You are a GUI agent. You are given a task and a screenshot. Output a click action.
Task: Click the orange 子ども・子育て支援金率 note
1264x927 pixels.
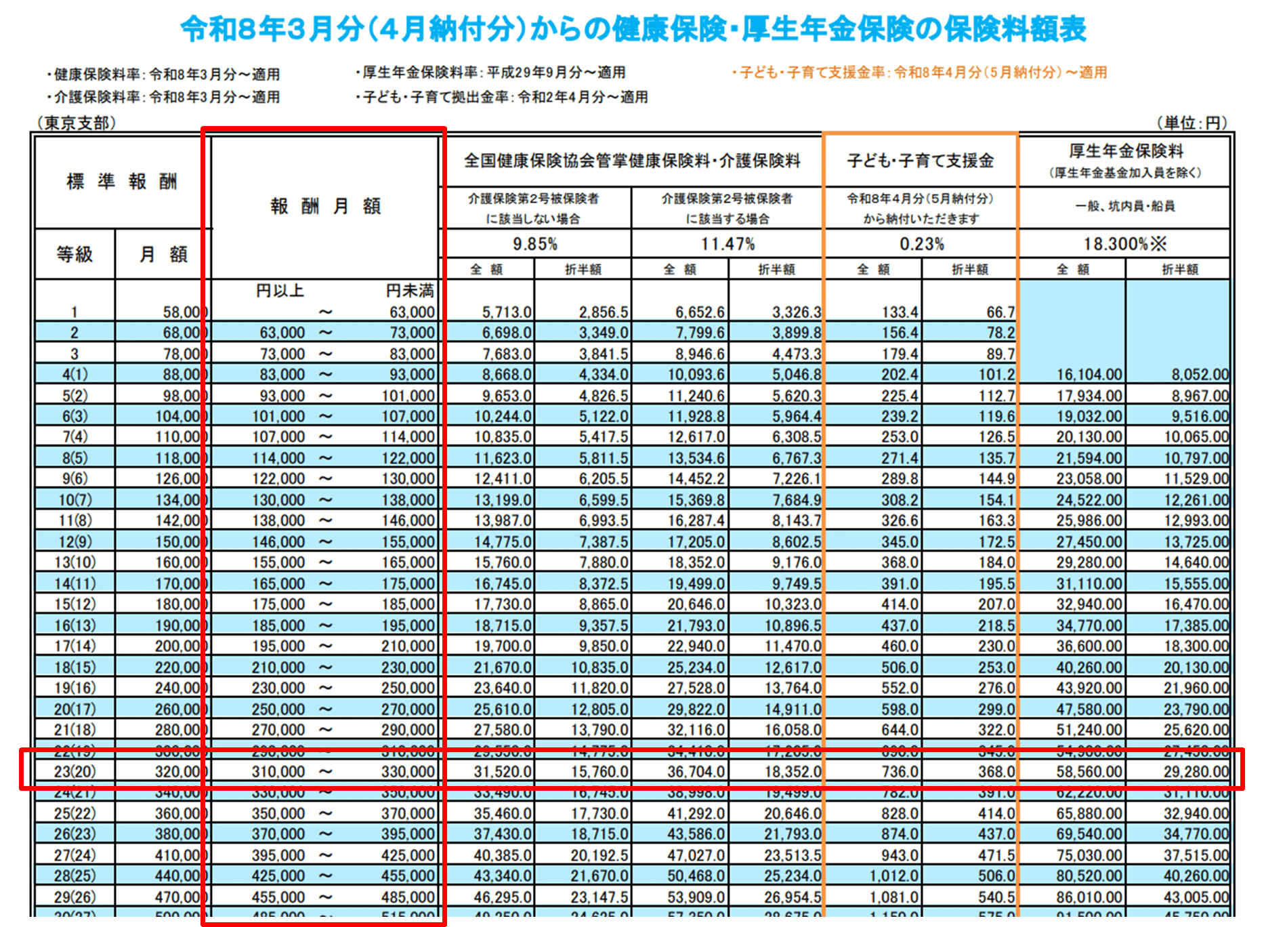(x=919, y=73)
